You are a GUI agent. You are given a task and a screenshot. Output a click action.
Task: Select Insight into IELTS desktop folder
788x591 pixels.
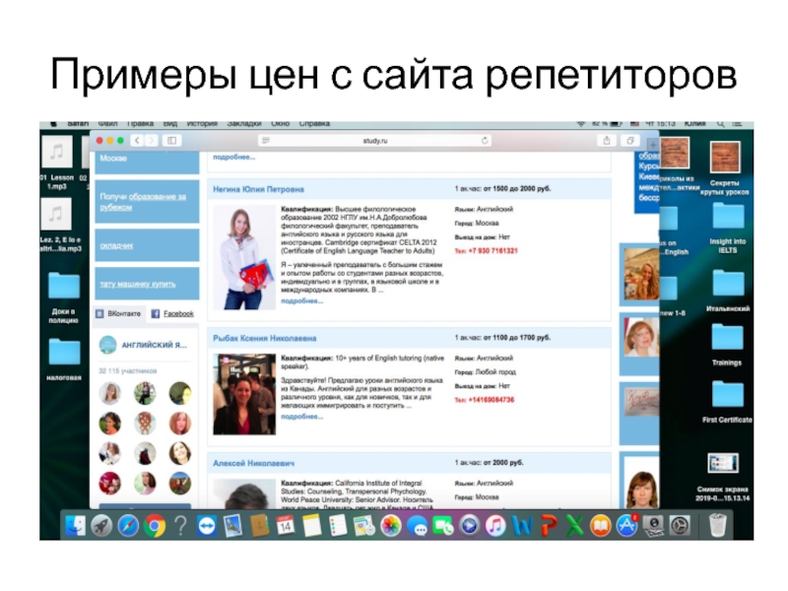pos(728,229)
